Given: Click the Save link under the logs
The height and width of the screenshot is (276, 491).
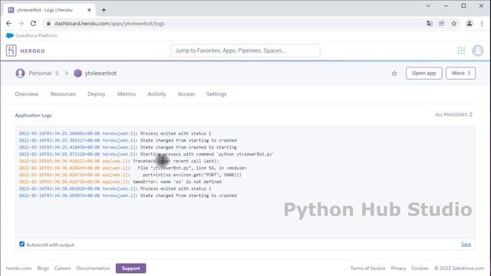Looking at the screenshot, I should [466, 244].
